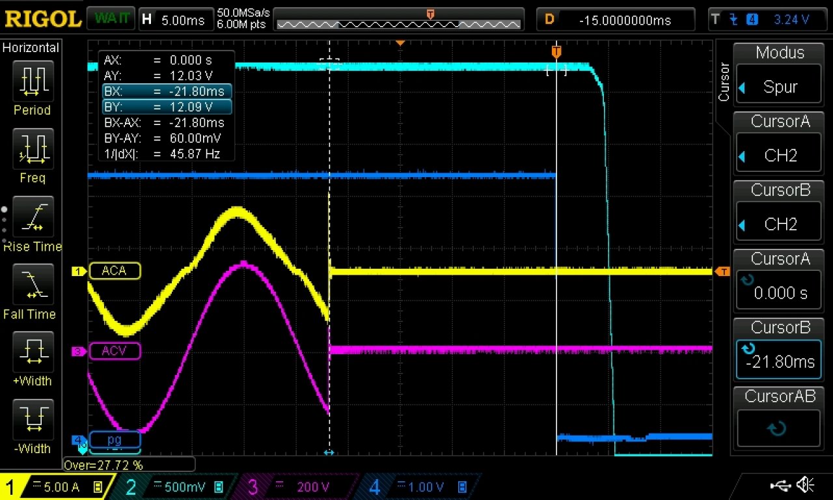Image resolution: width=833 pixels, height=500 pixels.
Task: Click the WAIT run status indicator
Action: coord(111,18)
